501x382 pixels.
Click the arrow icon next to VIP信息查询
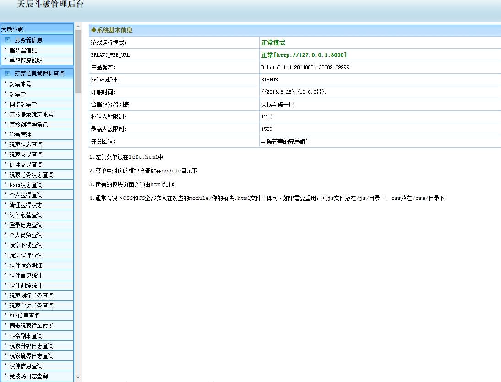5,315
